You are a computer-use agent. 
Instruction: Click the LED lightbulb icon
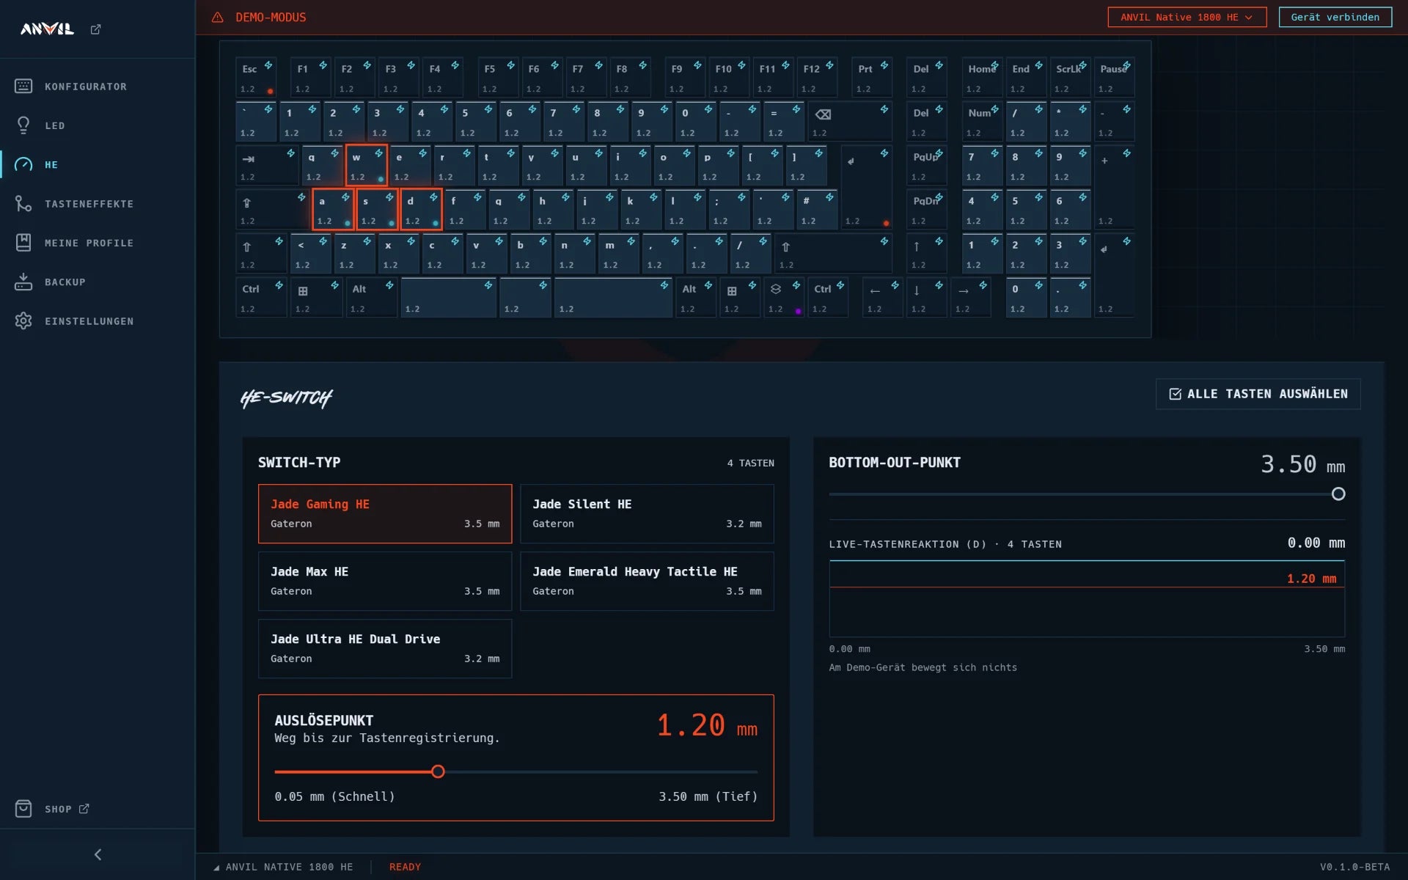(x=23, y=125)
